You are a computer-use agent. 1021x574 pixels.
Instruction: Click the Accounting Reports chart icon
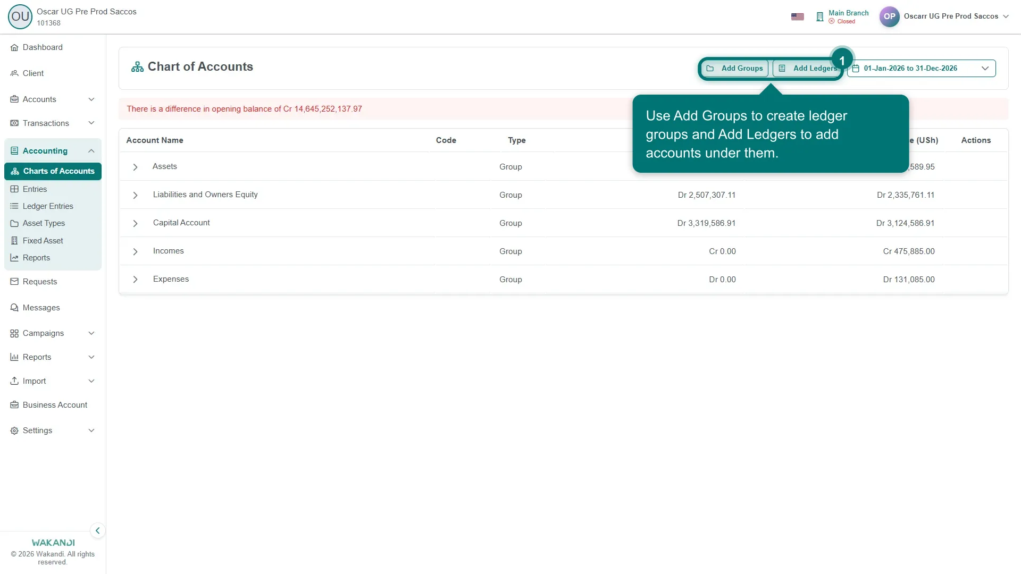pos(14,258)
